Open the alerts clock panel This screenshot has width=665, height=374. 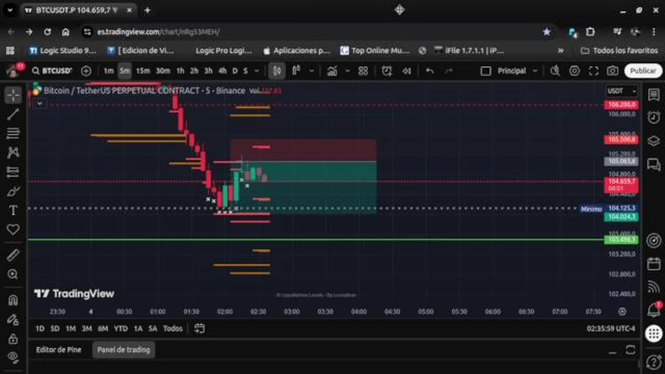(x=654, y=117)
